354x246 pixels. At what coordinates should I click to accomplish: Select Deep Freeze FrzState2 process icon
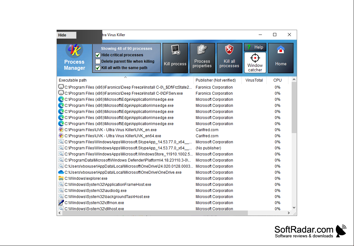[x=61, y=87]
